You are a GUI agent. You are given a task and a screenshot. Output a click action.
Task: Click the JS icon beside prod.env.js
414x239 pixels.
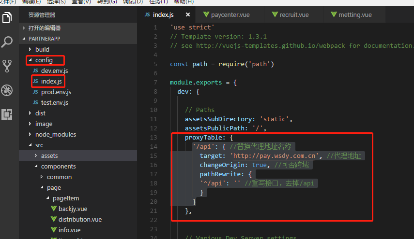point(35,92)
